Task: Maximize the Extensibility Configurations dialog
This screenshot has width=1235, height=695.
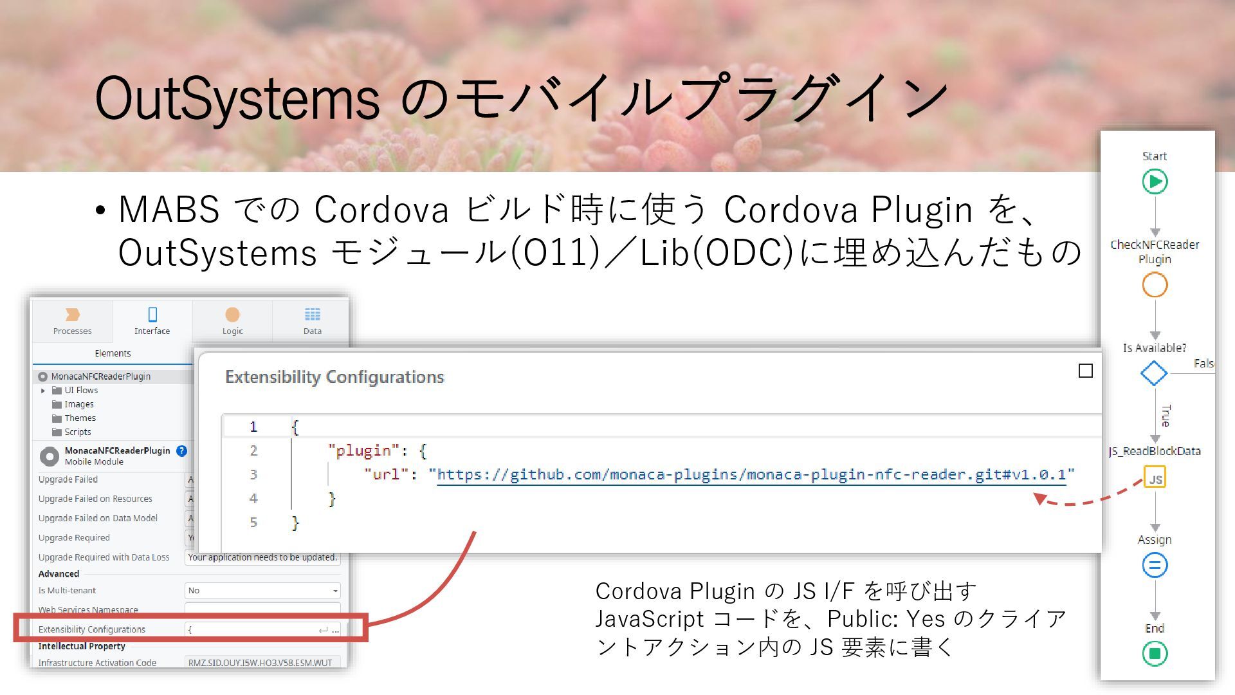Action: (1085, 371)
